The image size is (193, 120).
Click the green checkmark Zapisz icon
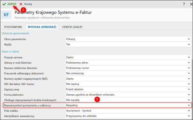(4, 4)
